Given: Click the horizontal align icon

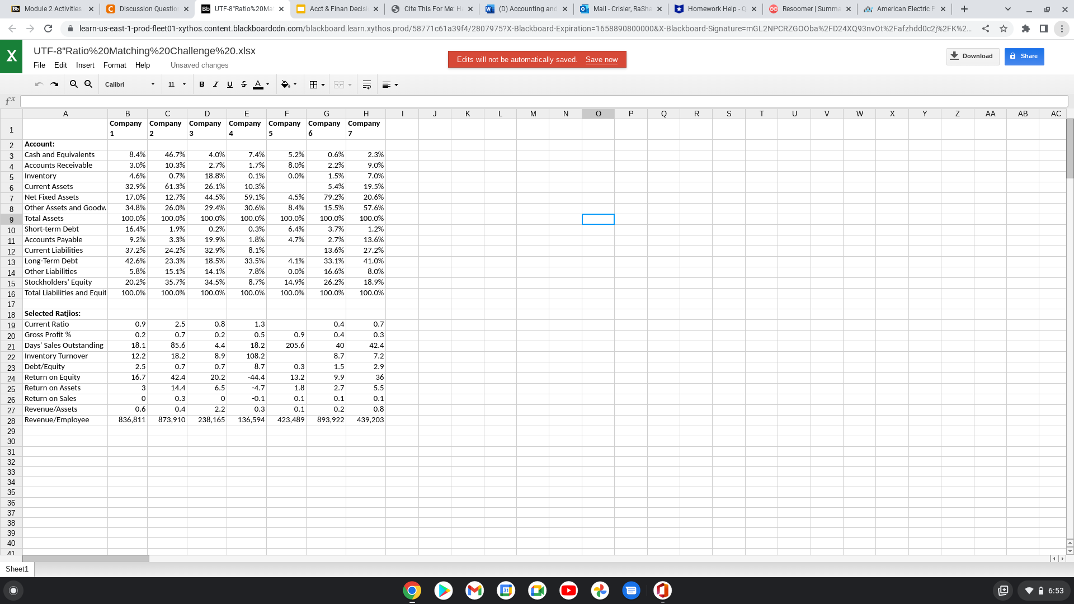Looking at the screenshot, I should [x=388, y=84].
